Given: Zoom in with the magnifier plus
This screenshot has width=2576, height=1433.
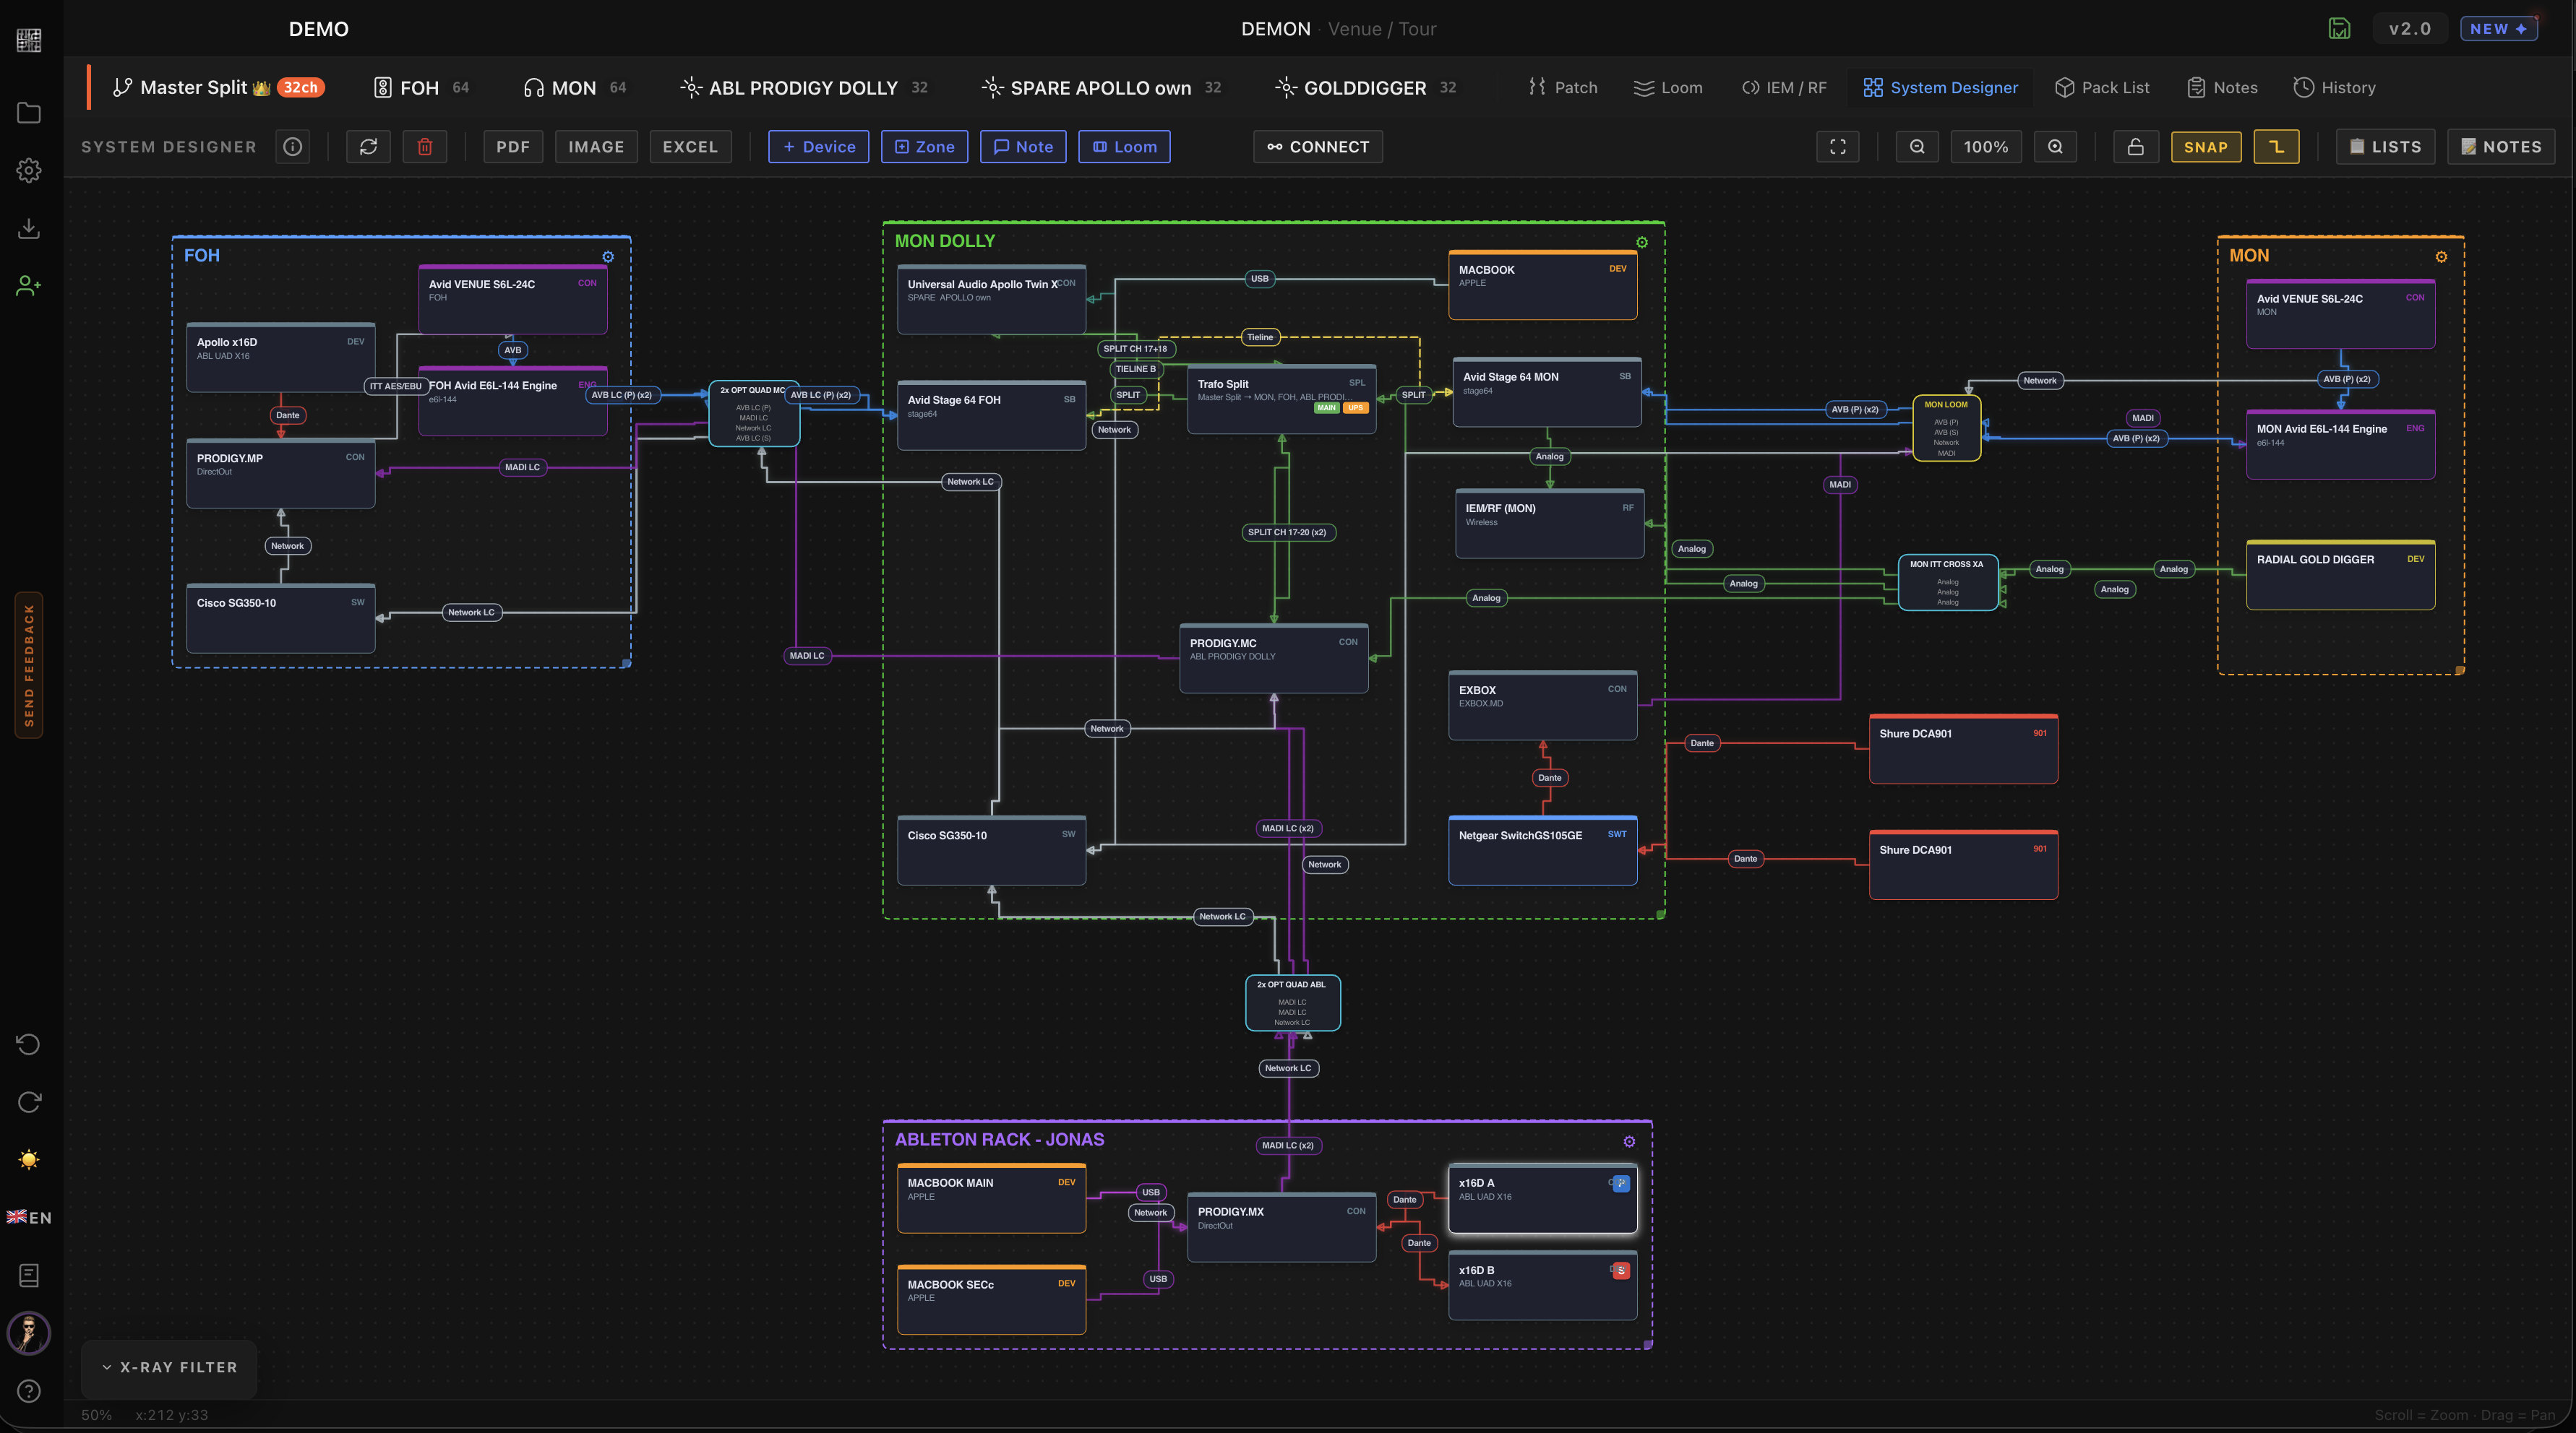Looking at the screenshot, I should coord(2055,147).
